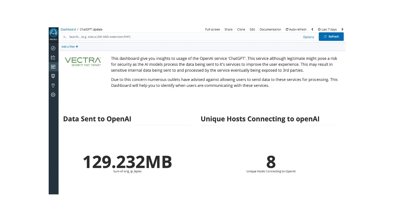The height and width of the screenshot is (222, 395).
Task: Click Edit to modify the dashboard
Action: [252, 29]
